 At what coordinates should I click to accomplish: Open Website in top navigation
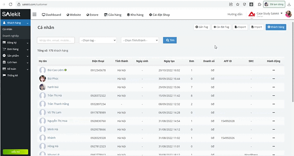point(74,15)
